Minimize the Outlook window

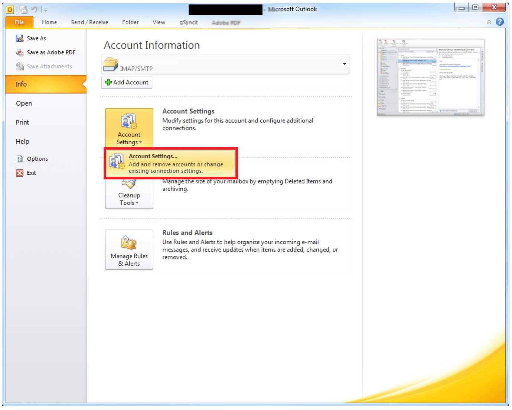[x=462, y=8]
